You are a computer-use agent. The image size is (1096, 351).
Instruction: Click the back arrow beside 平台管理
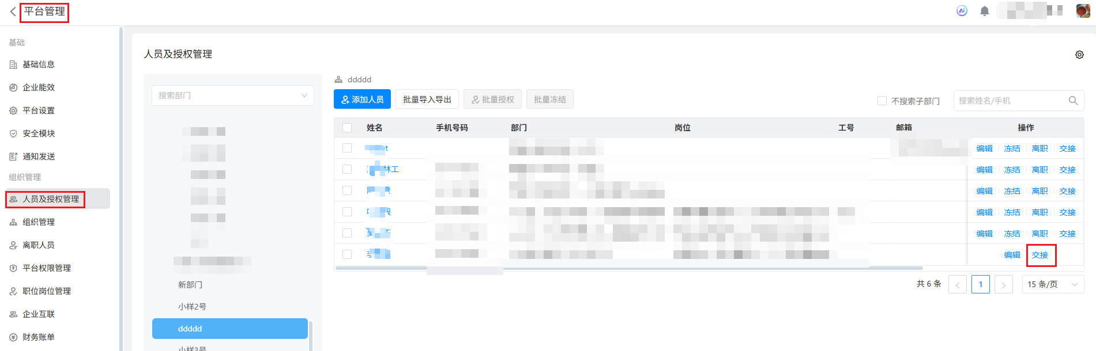(x=13, y=12)
